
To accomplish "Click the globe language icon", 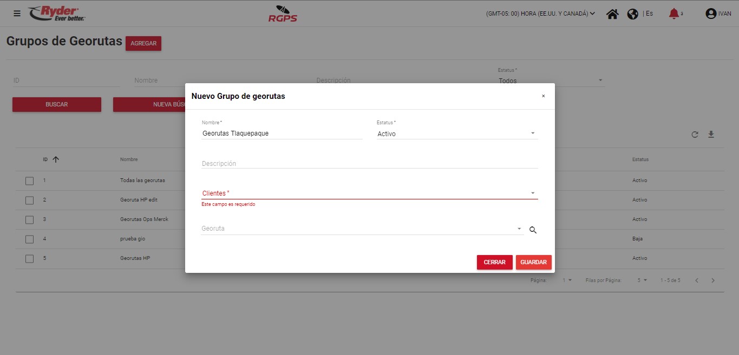I will pyautogui.click(x=632, y=14).
